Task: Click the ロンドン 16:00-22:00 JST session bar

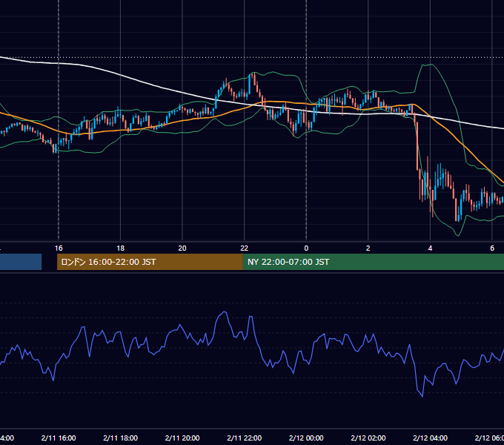Action: click(x=150, y=262)
